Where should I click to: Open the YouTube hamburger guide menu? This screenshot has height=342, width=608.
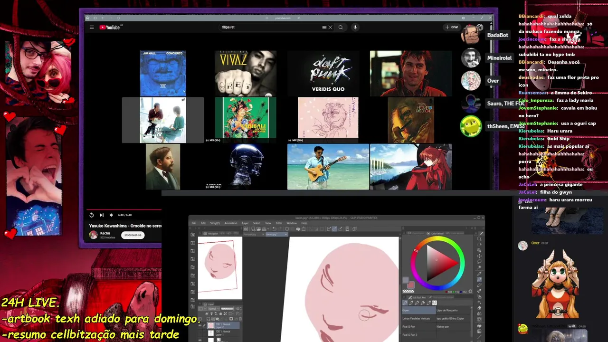(x=92, y=27)
